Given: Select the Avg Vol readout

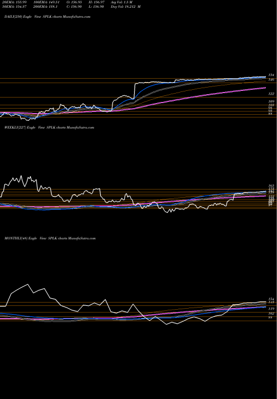Looking at the screenshot, I should coord(121,2).
